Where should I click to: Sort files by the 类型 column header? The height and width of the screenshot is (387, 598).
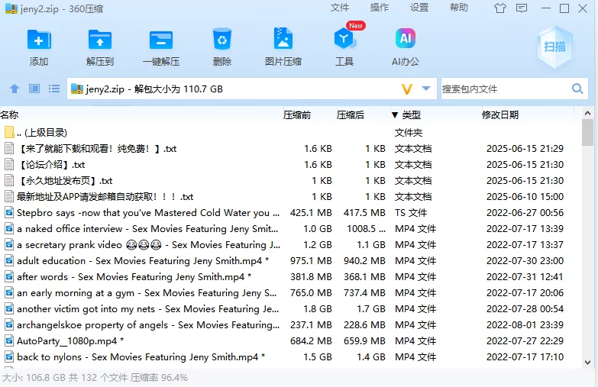pyautogui.click(x=411, y=114)
